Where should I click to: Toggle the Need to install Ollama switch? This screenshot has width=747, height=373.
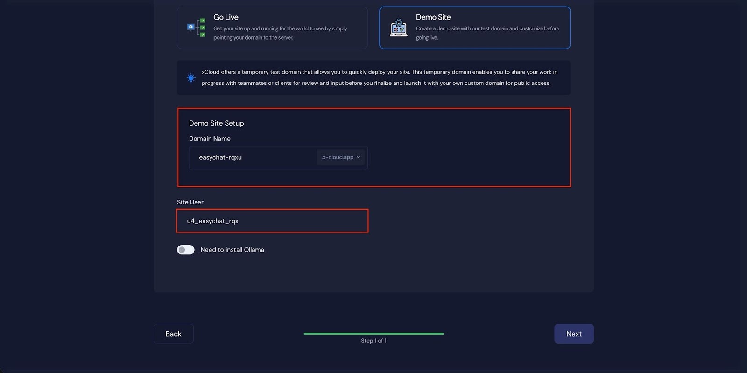point(186,250)
